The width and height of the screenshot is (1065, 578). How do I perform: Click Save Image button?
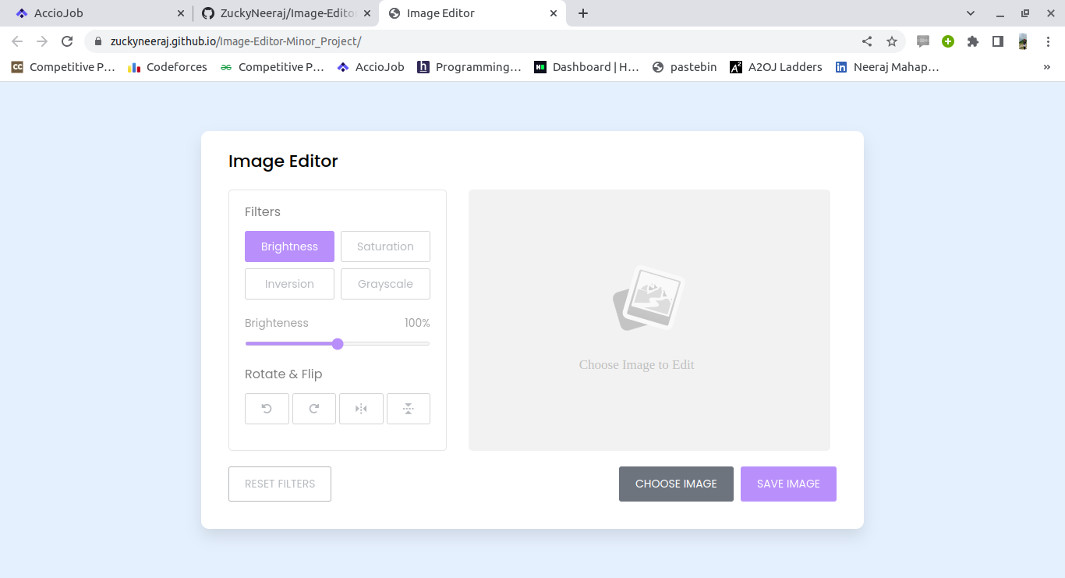pos(788,484)
